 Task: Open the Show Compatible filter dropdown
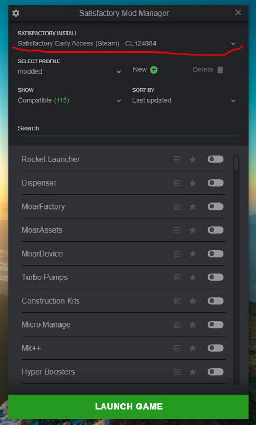pos(70,101)
